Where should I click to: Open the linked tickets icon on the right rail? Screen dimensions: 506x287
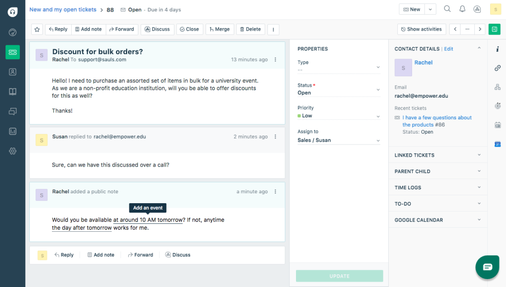click(x=498, y=68)
